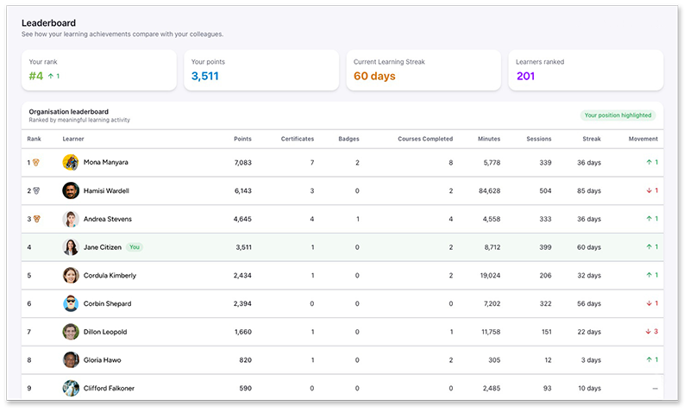Click Jane Citizen's sessions value 399

(545, 247)
